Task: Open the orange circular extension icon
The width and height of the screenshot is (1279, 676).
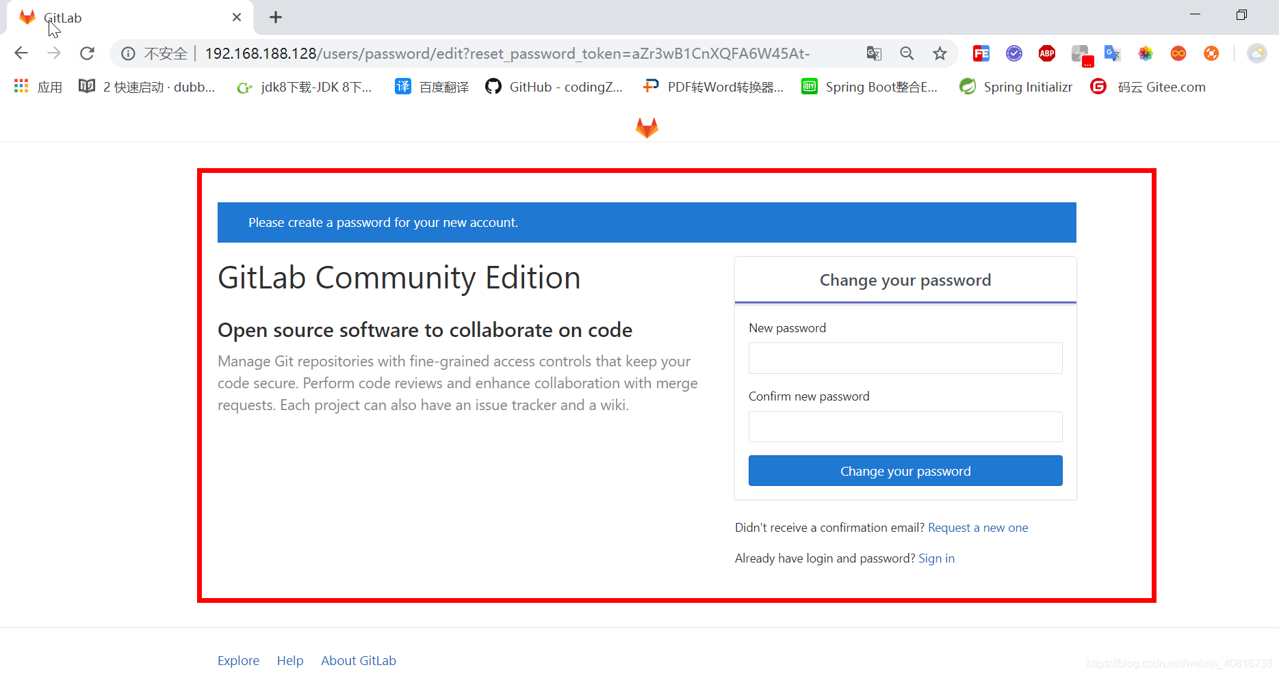Action: pos(1211,53)
